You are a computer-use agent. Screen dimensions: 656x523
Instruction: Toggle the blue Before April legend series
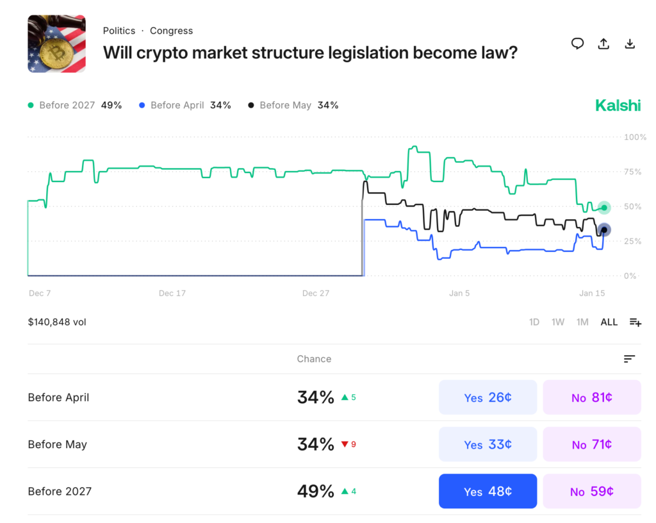(x=184, y=105)
